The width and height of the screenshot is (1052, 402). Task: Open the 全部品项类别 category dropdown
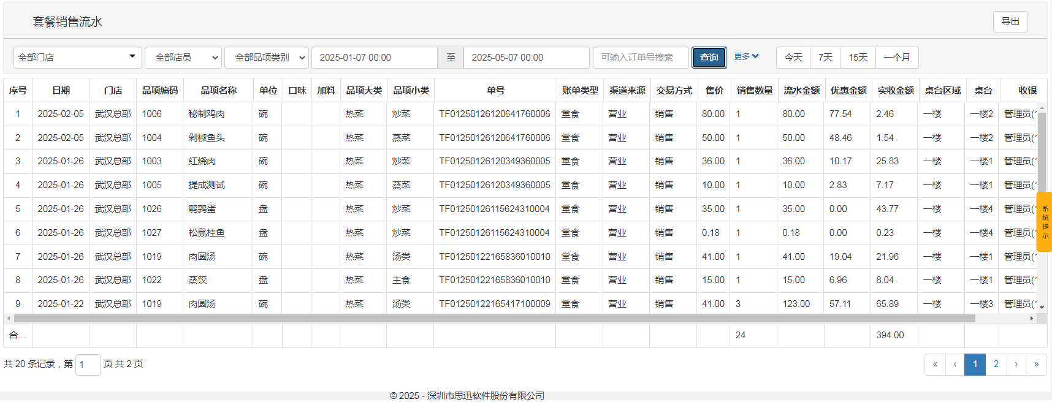point(267,58)
